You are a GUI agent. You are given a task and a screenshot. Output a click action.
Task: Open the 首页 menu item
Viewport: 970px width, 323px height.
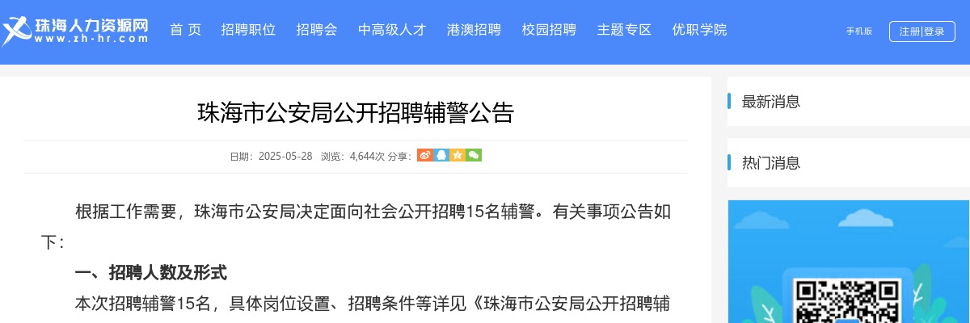coord(185,30)
